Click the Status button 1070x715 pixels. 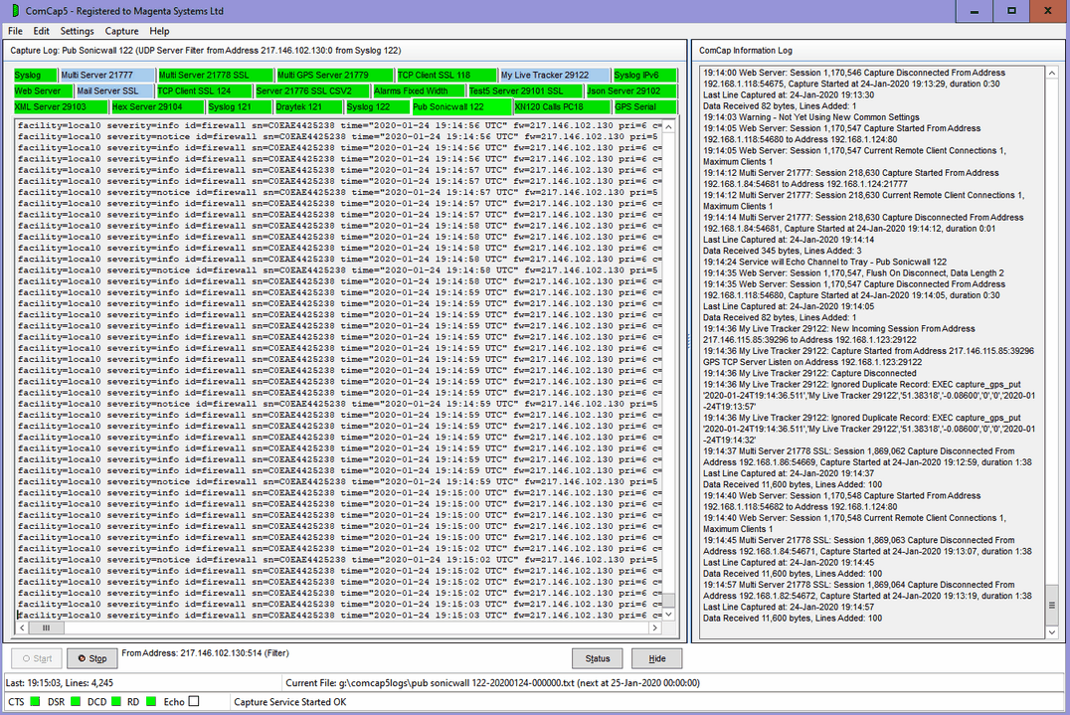[x=598, y=658]
